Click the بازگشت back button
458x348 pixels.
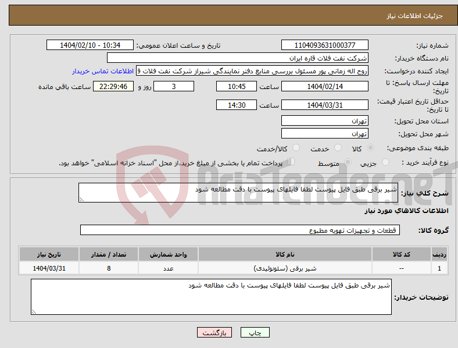click(214, 332)
